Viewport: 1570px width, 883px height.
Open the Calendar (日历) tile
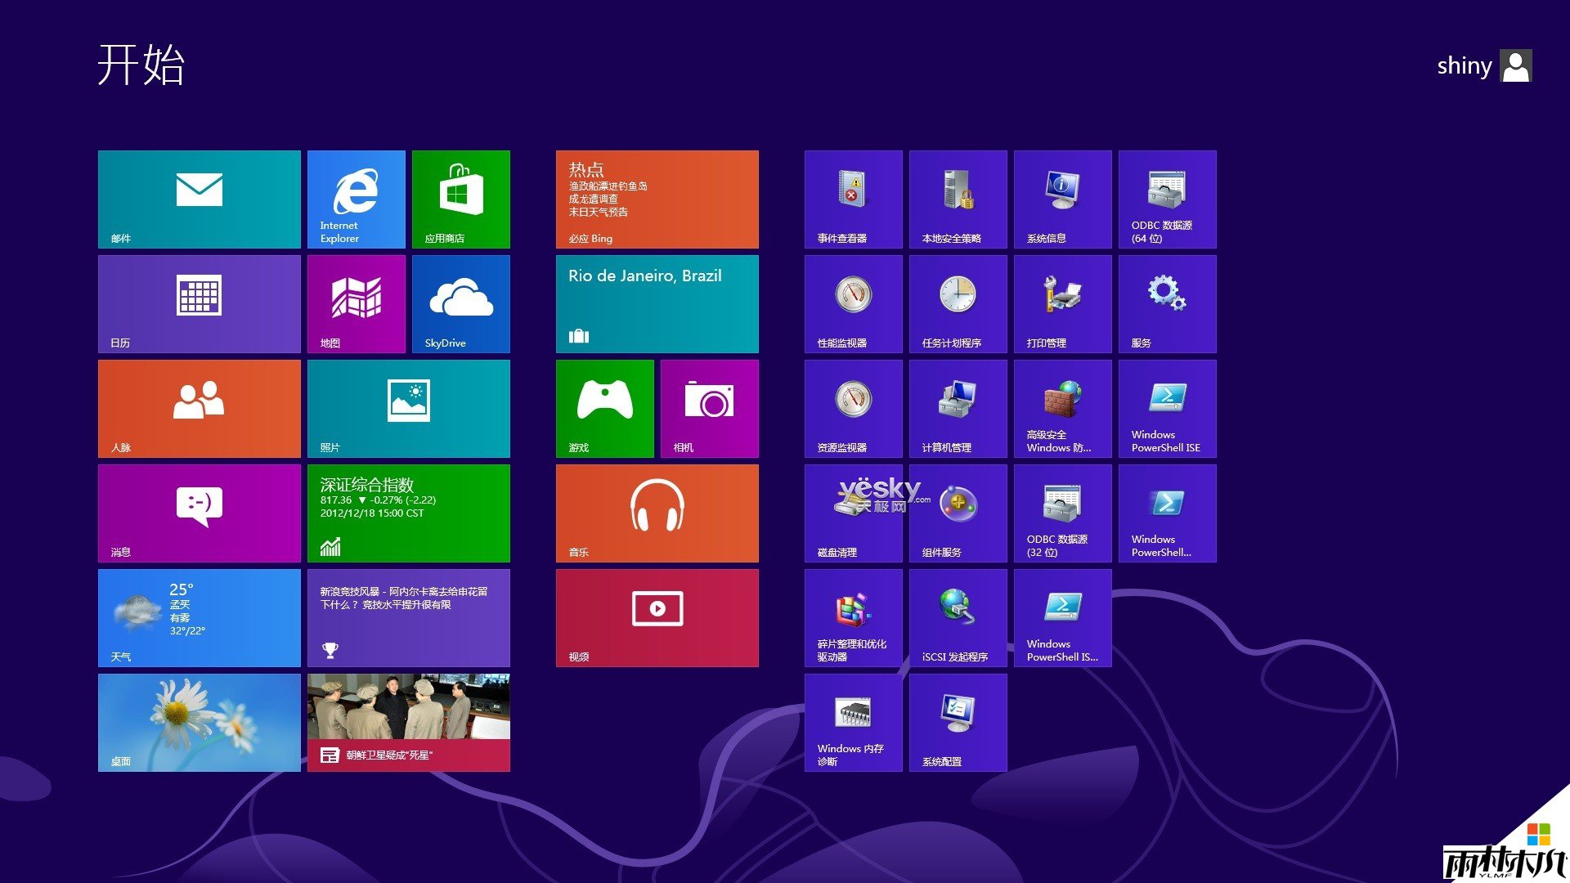click(x=199, y=303)
